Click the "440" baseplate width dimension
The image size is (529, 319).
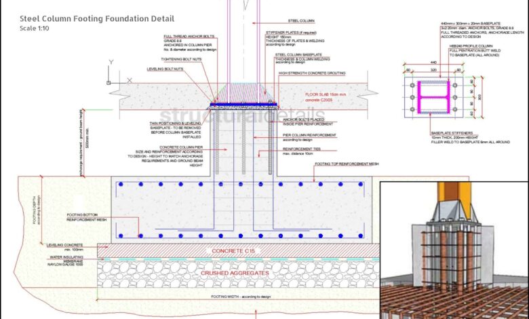433,62
